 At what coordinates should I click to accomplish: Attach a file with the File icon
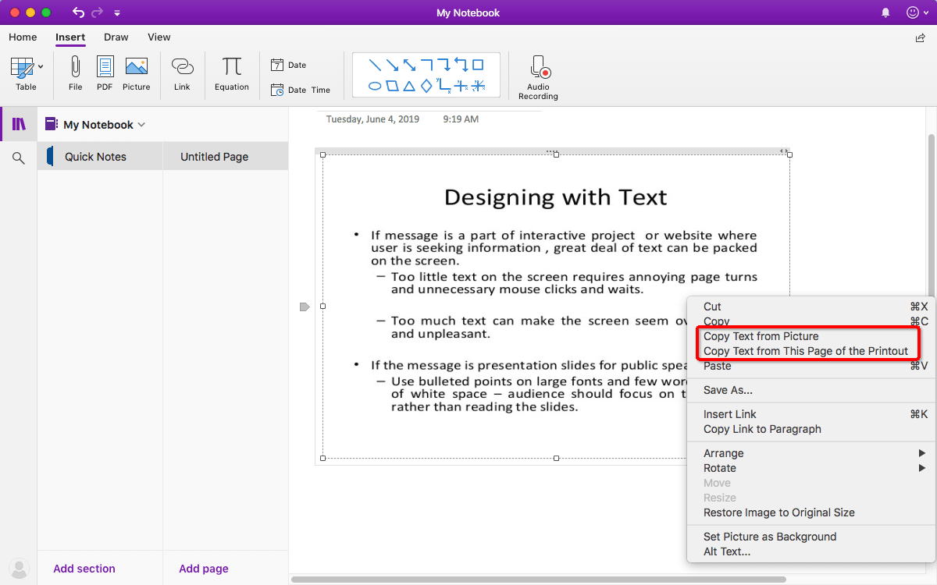click(76, 74)
